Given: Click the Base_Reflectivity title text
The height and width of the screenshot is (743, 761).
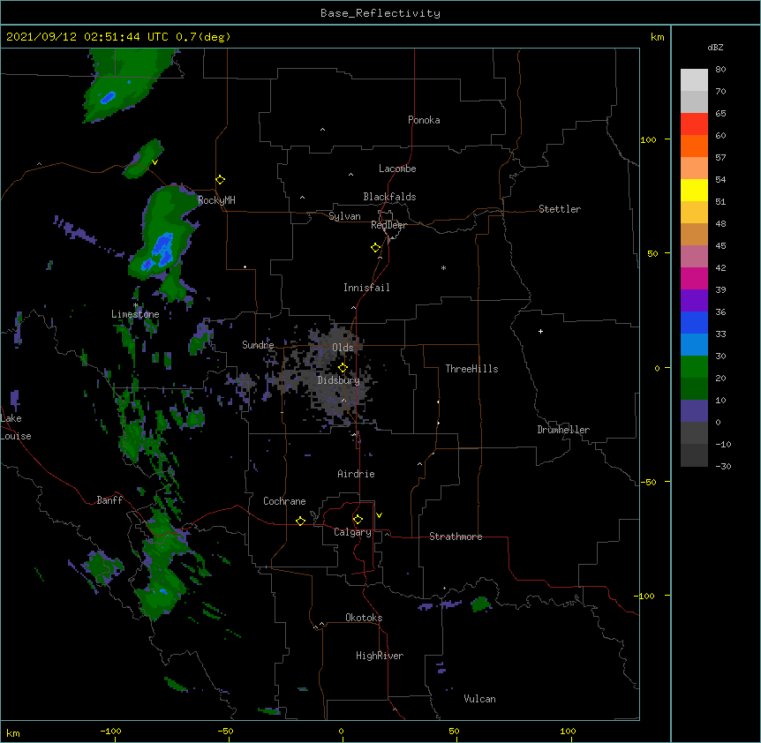Looking at the screenshot, I should tap(380, 13).
